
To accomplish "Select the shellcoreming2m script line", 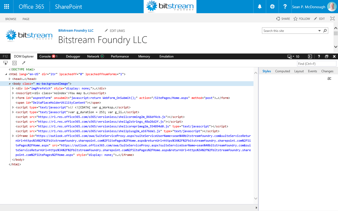I will point(100,117).
